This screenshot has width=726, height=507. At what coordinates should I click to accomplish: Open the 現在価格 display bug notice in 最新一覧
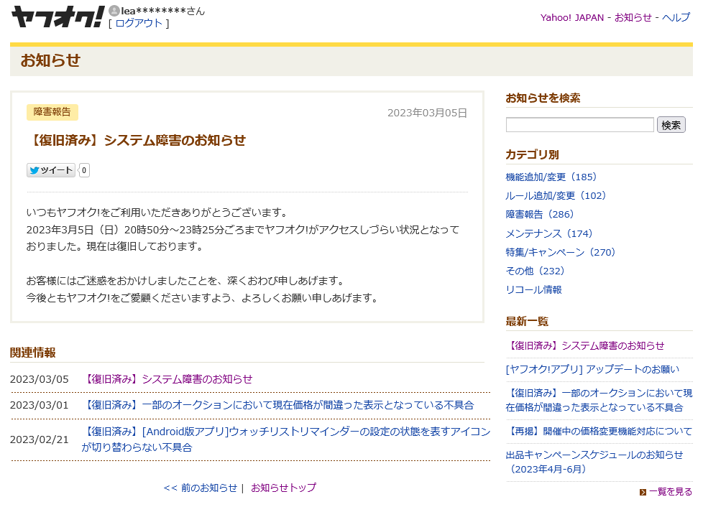pyautogui.click(x=599, y=400)
